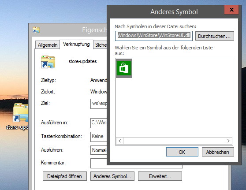Viewport: 246px width, 190px height.
Task: Click the Tastenkombination Keine field
Action: click(x=99, y=137)
